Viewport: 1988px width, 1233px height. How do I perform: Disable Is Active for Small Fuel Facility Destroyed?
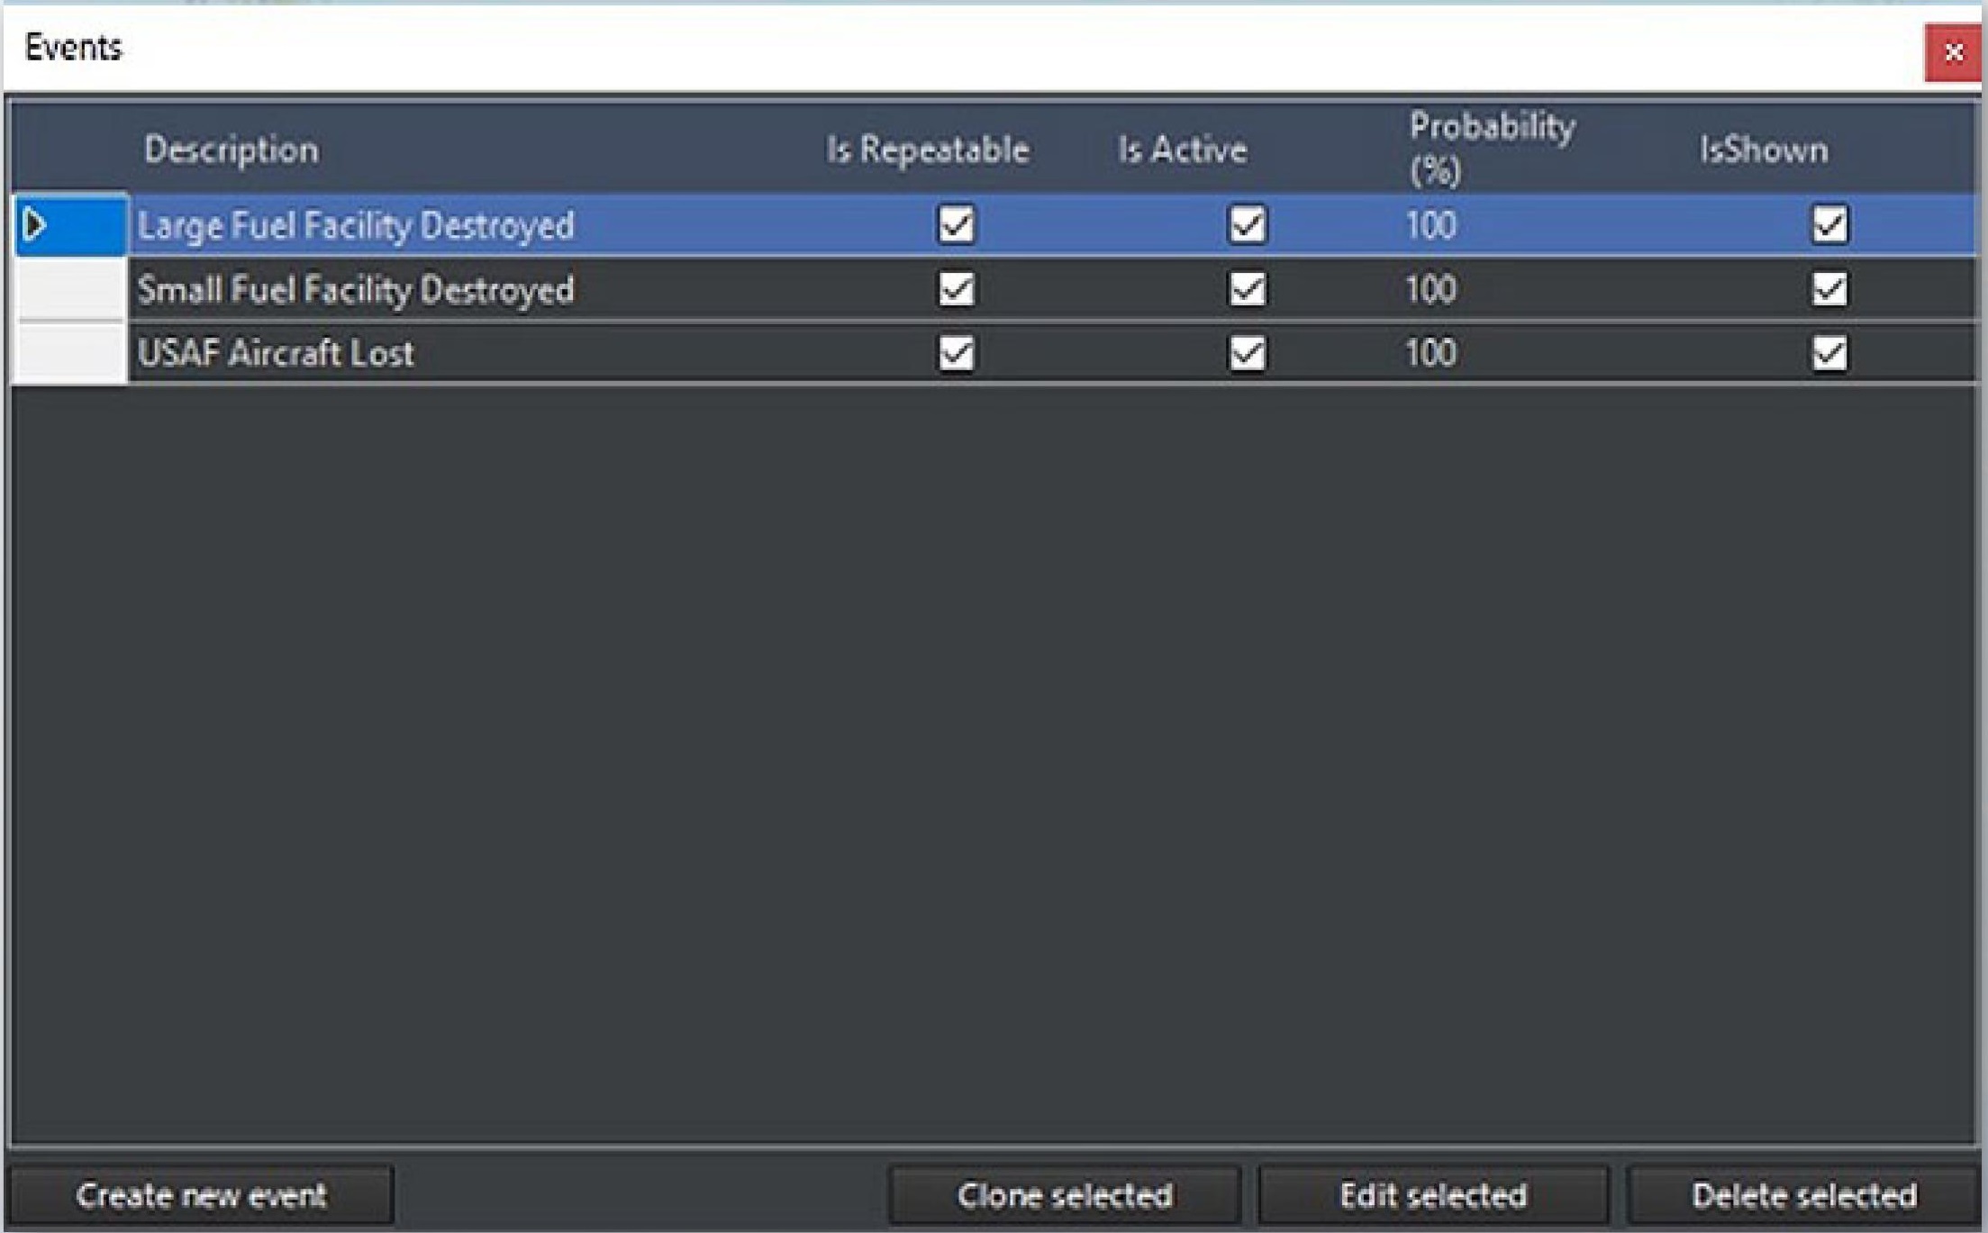(x=1247, y=289)
